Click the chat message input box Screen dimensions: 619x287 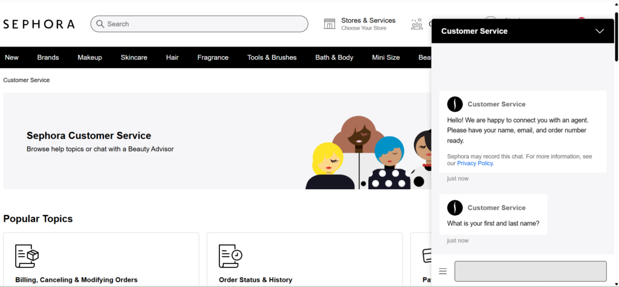pyautogui.click(x=530, y=271)
